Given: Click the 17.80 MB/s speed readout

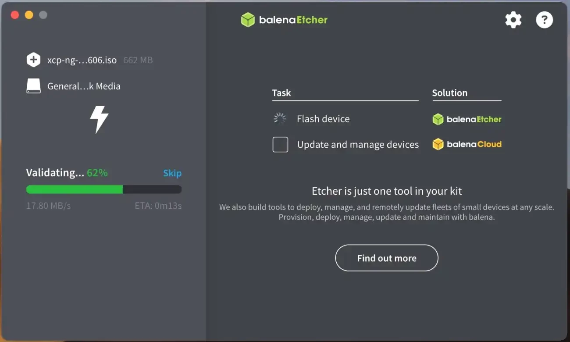Looking at the screenshot, I should tap(48, 206).
